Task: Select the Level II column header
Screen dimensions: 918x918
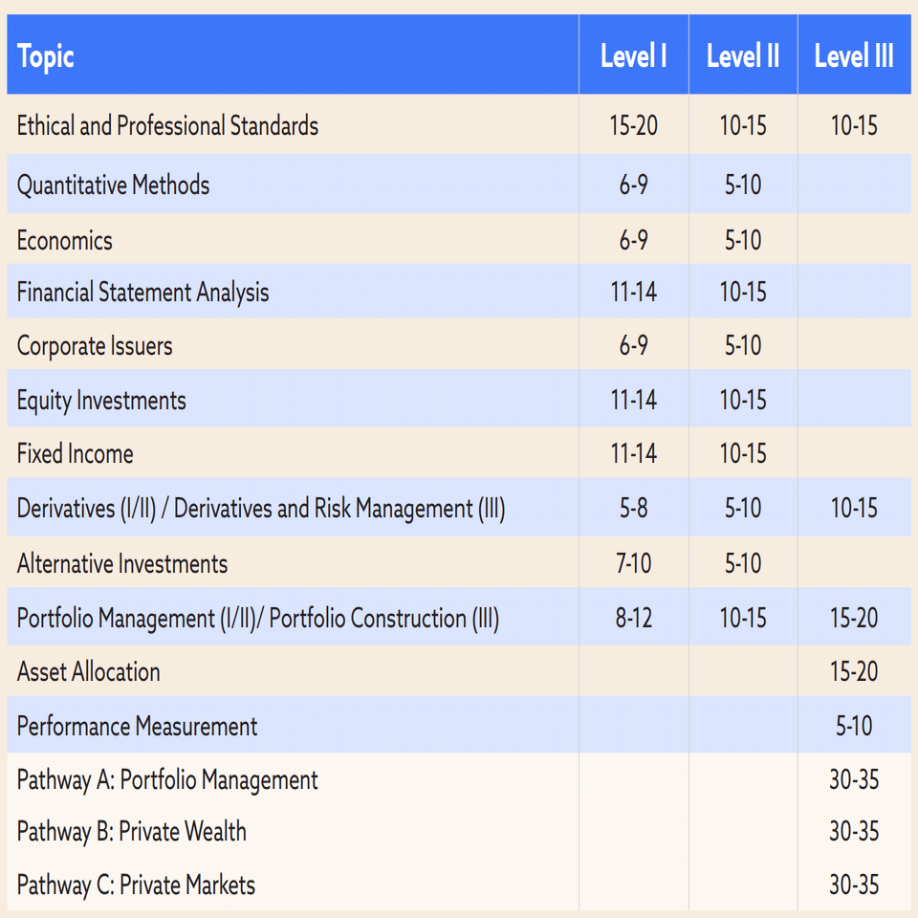Action: [742, 55]
